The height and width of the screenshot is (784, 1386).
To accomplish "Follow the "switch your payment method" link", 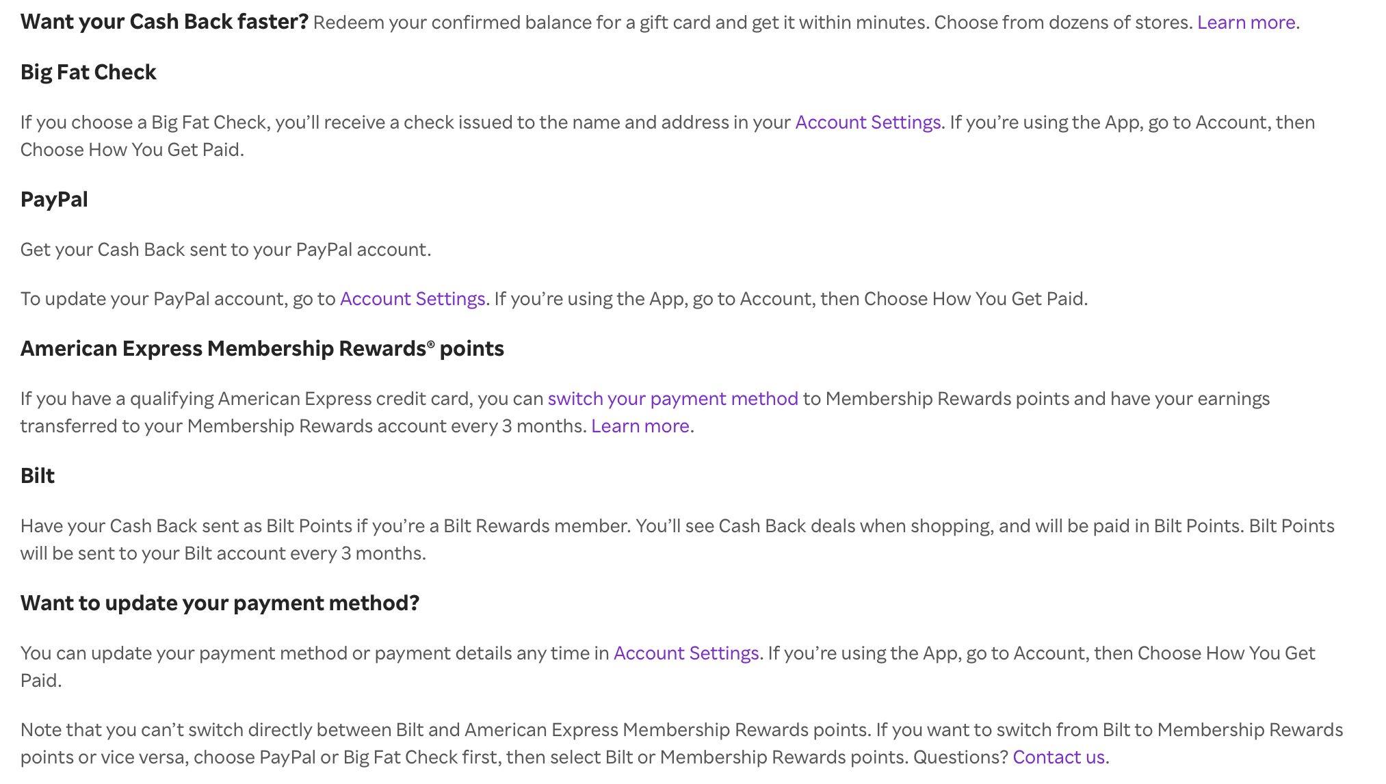I will click(x=672, y=399).
